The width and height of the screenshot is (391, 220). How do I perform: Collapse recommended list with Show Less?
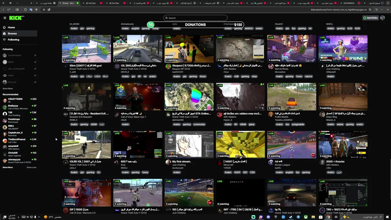tap(31, 167)
